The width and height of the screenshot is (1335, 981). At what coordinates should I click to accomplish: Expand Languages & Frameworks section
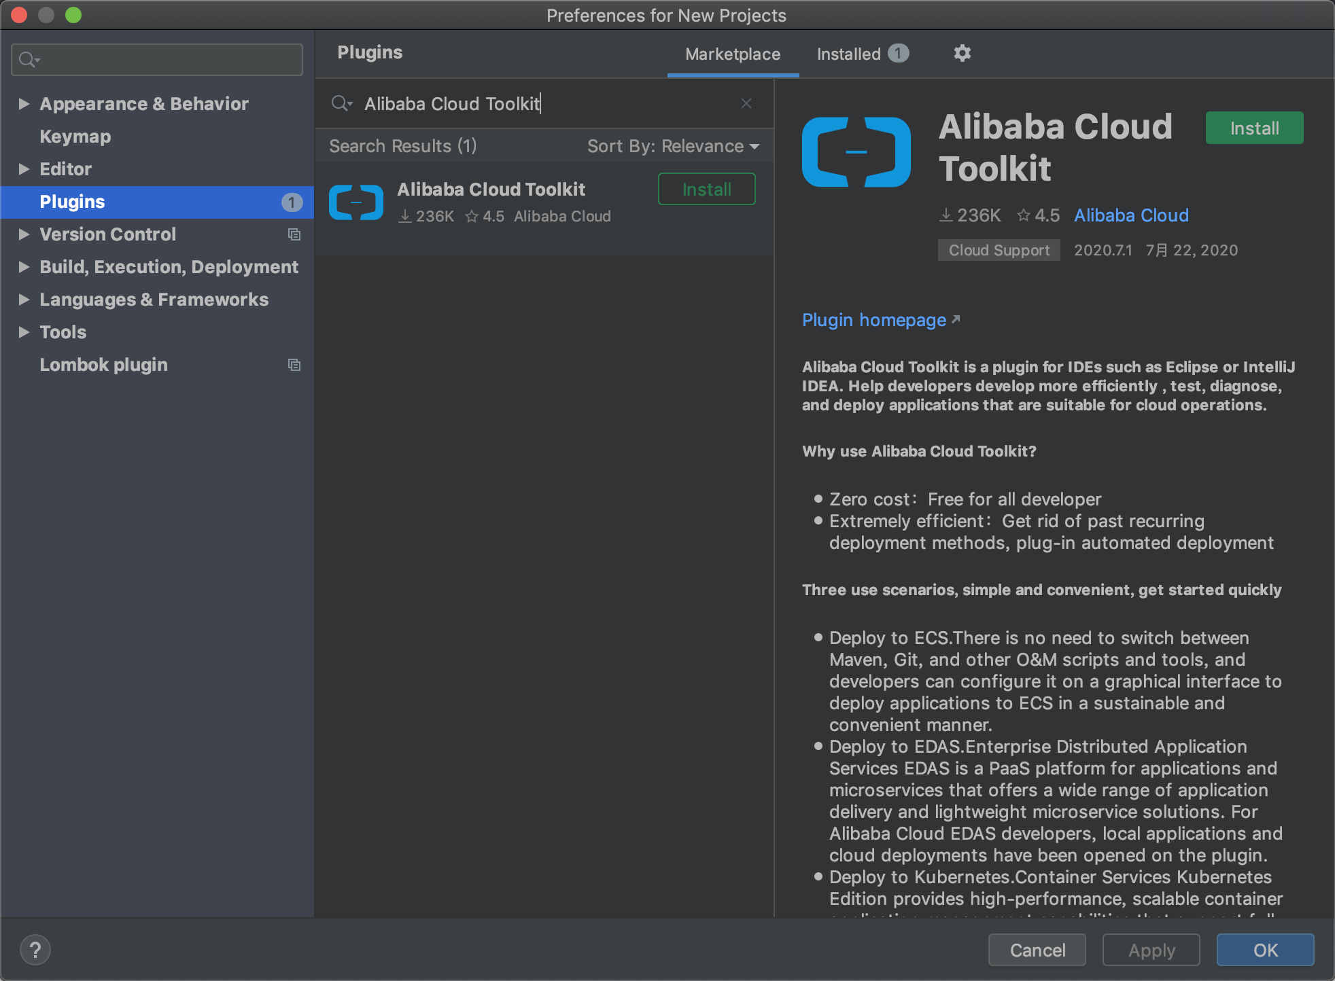coord(24,300)
